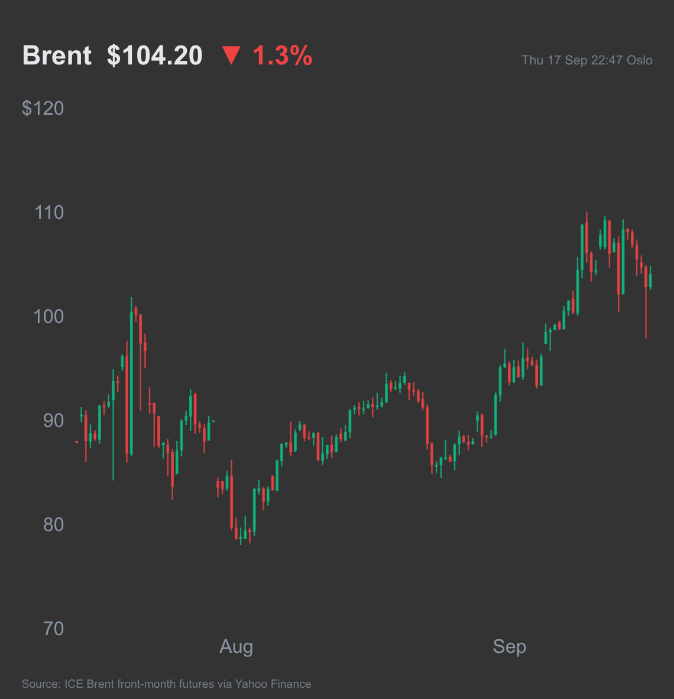Click the source attribution text at bottom

(166, 684)
